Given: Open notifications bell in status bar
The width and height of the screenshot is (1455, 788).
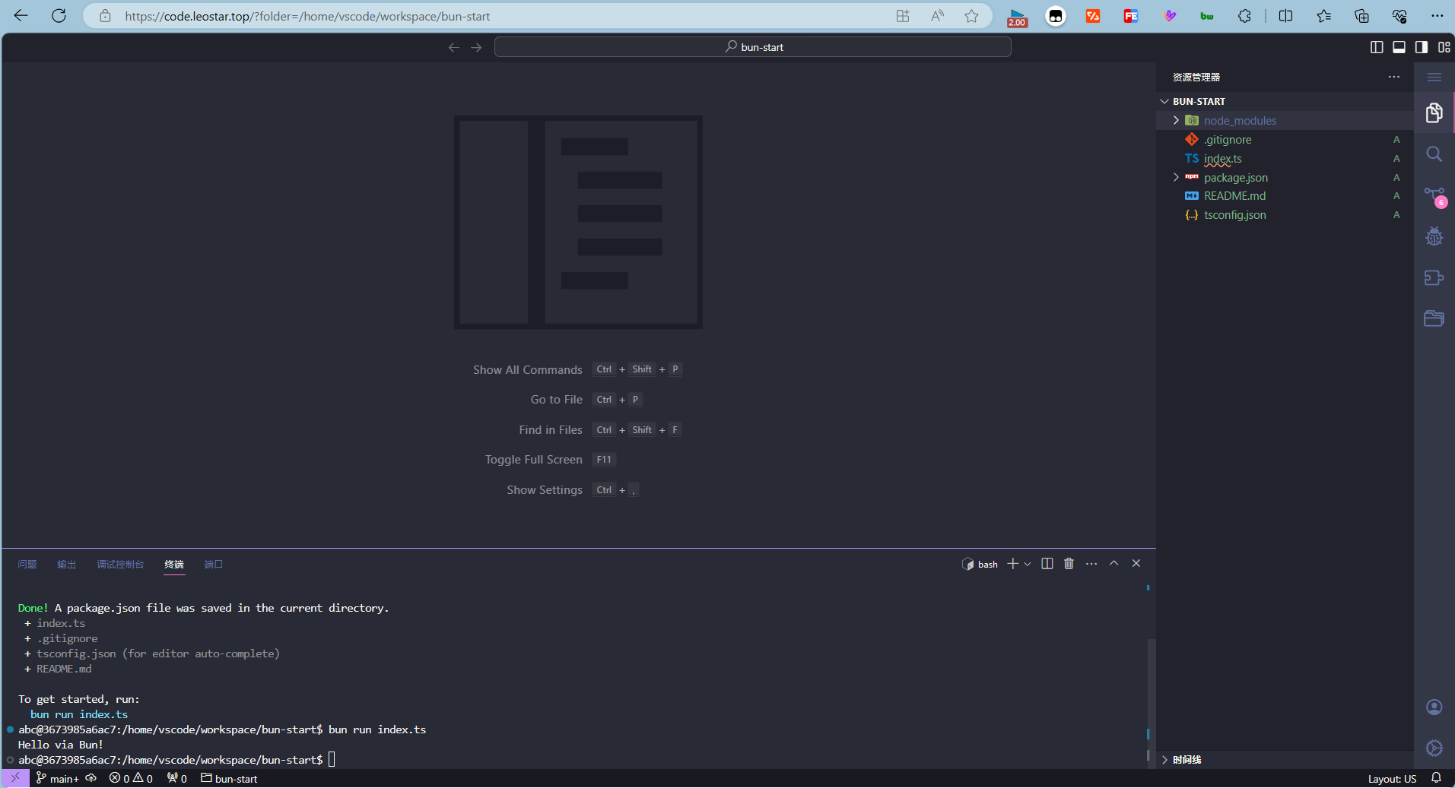Looking at the screenshot, I should point(1436,778).
